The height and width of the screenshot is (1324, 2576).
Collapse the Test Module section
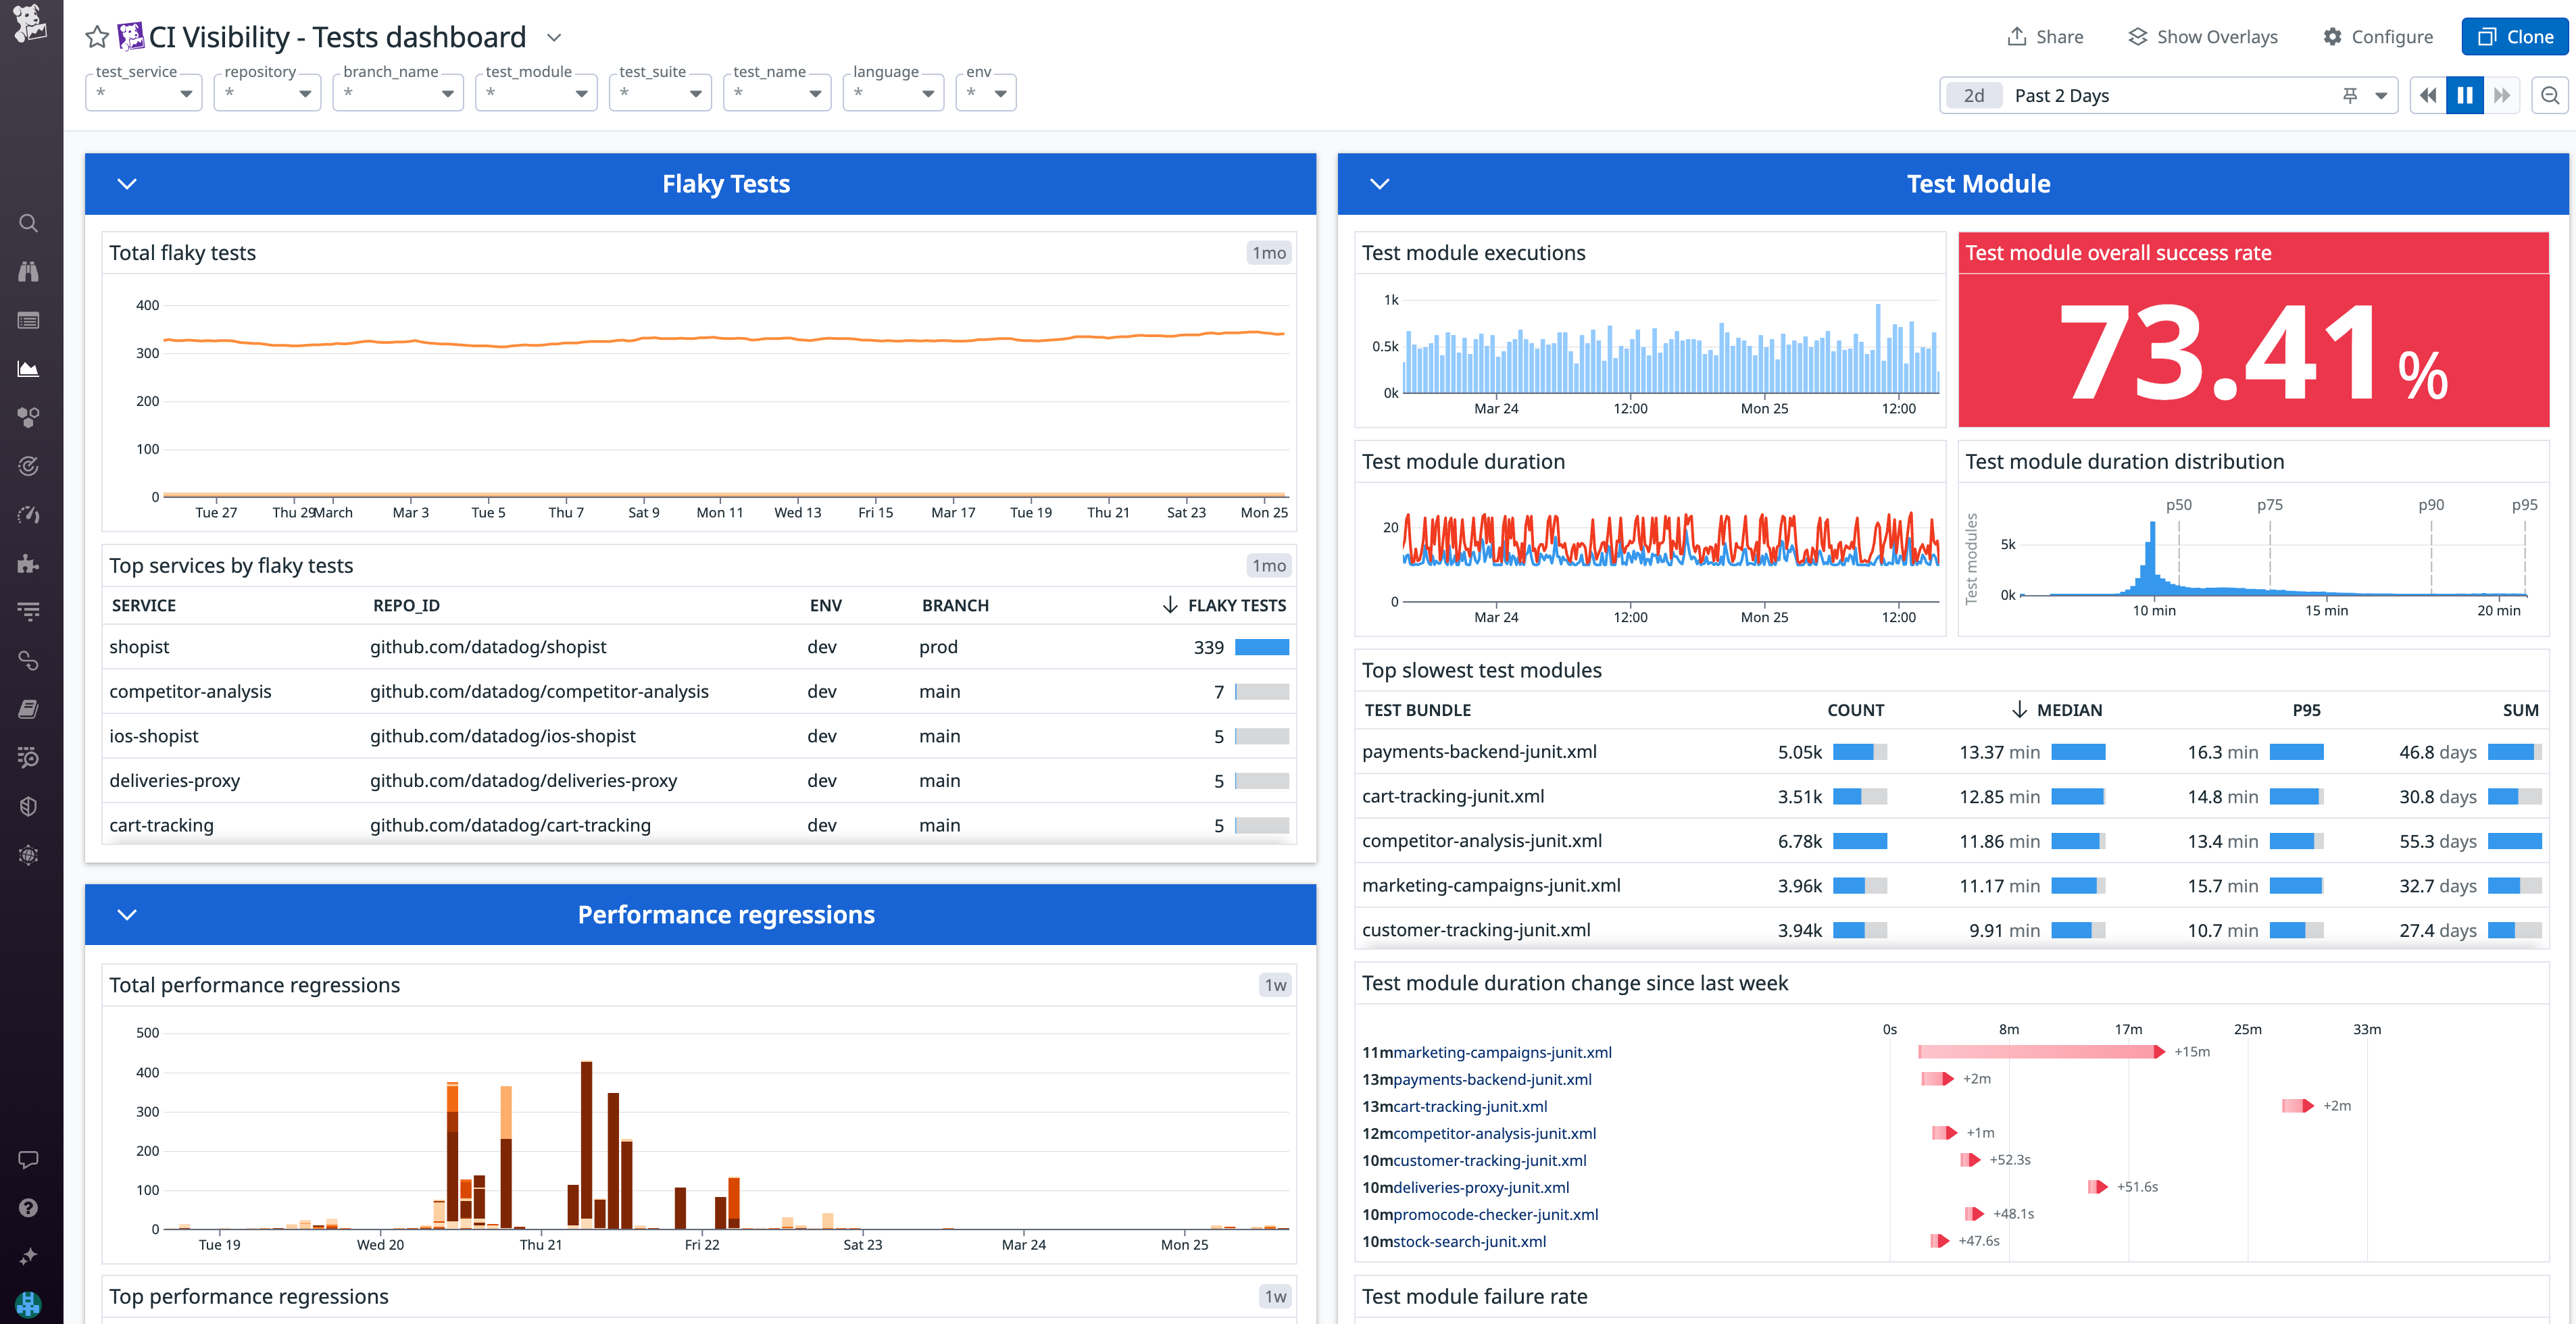pyautogui.click(x=1380, y=184)
